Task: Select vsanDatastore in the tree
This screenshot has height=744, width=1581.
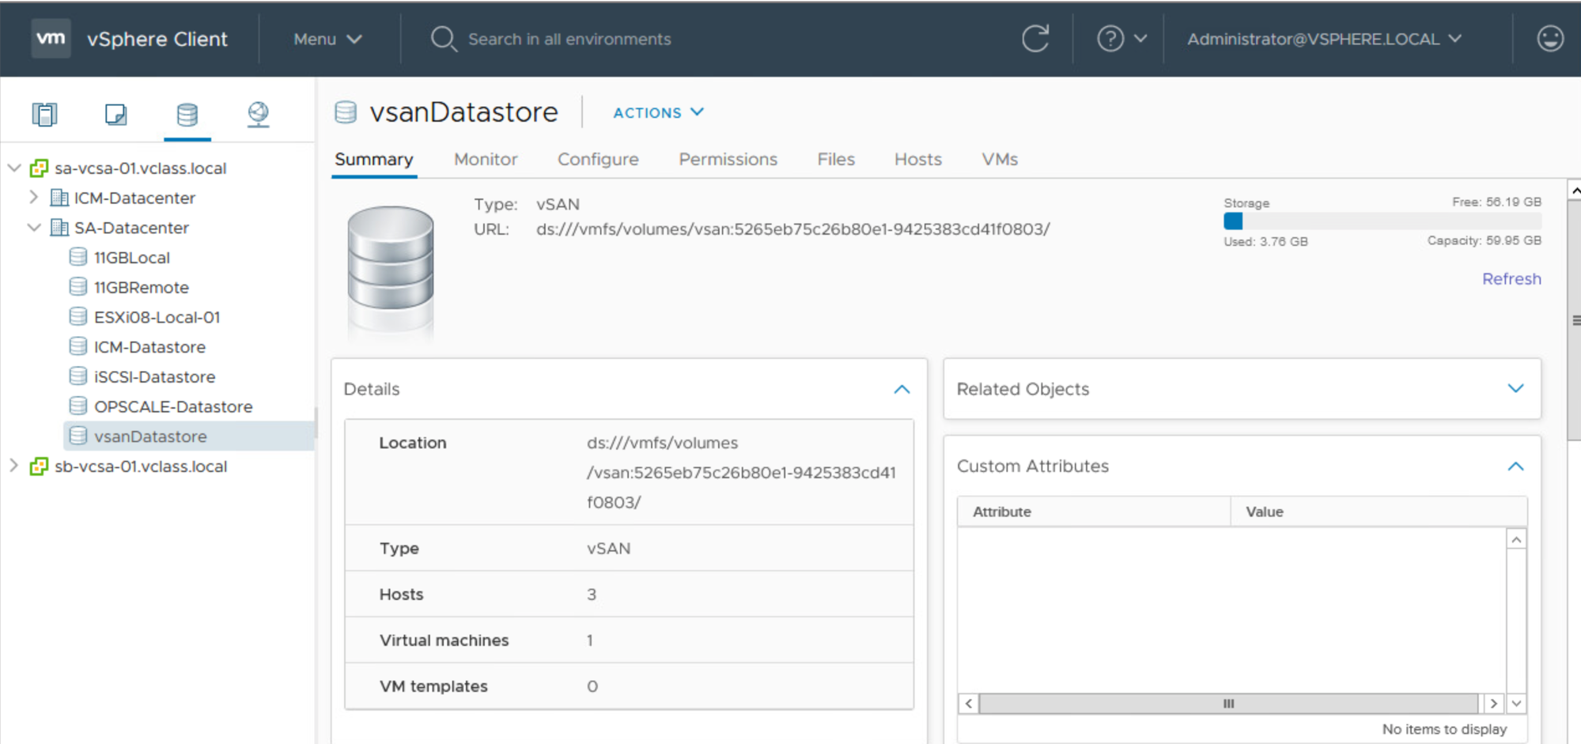Action: coord(150,436)
